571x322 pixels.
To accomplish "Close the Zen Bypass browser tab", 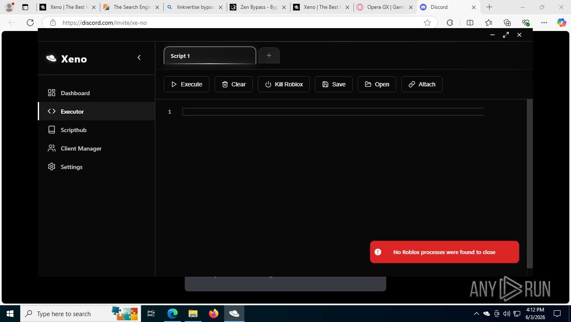I will (x=283, y=7).
